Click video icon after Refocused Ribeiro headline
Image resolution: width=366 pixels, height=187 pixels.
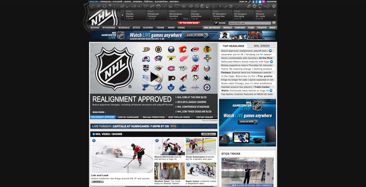tap(271, 62)
